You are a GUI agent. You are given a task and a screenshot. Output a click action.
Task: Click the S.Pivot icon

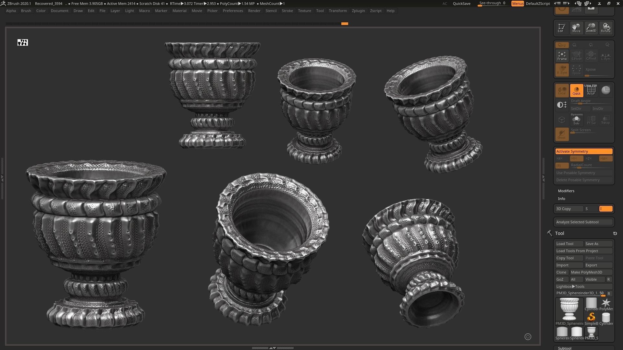576,56
